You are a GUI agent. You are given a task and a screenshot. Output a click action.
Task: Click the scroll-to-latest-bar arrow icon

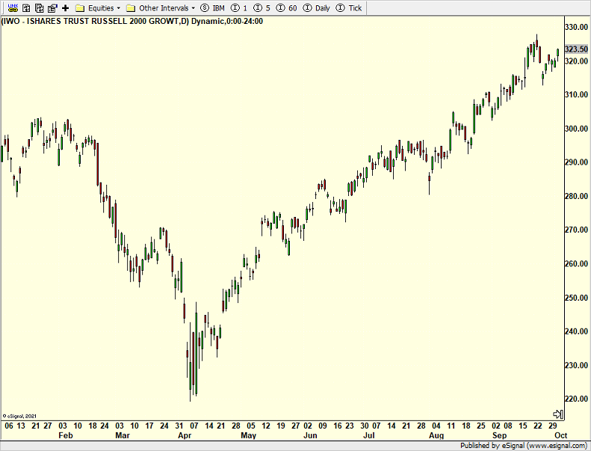(x=557, y=414)
